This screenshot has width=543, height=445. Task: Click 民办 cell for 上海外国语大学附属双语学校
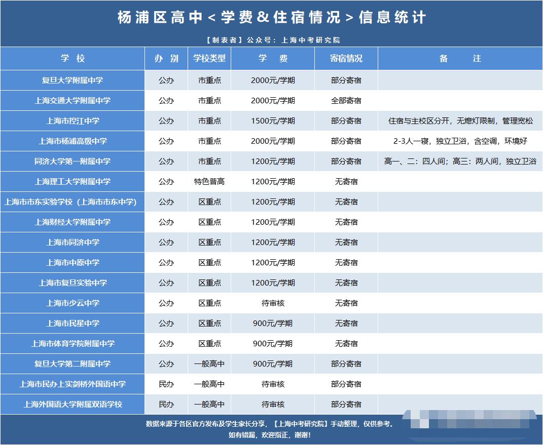tap(166, 404)
